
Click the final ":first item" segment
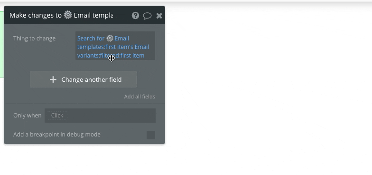click(132, 55)
